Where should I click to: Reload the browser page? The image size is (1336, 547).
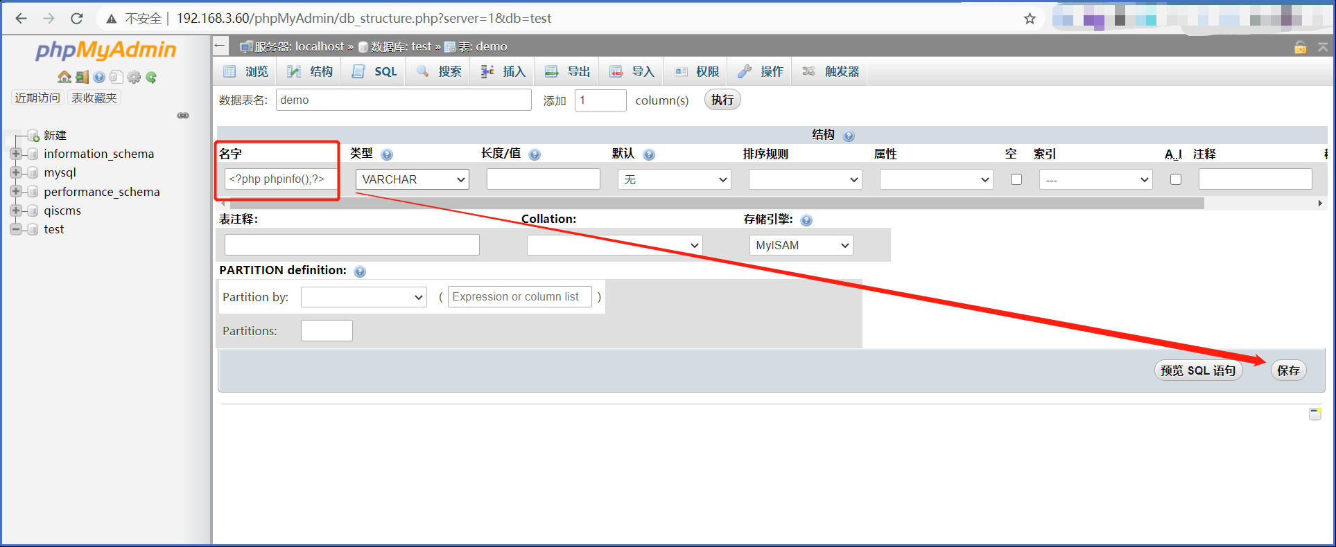pos(77,18)
